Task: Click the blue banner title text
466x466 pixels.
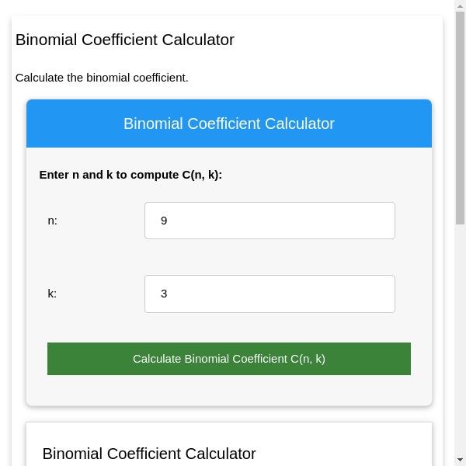Action: [229, 123]
